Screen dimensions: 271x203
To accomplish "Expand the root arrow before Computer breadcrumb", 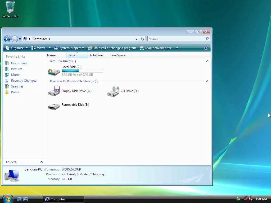I will [x=30, y=39].
